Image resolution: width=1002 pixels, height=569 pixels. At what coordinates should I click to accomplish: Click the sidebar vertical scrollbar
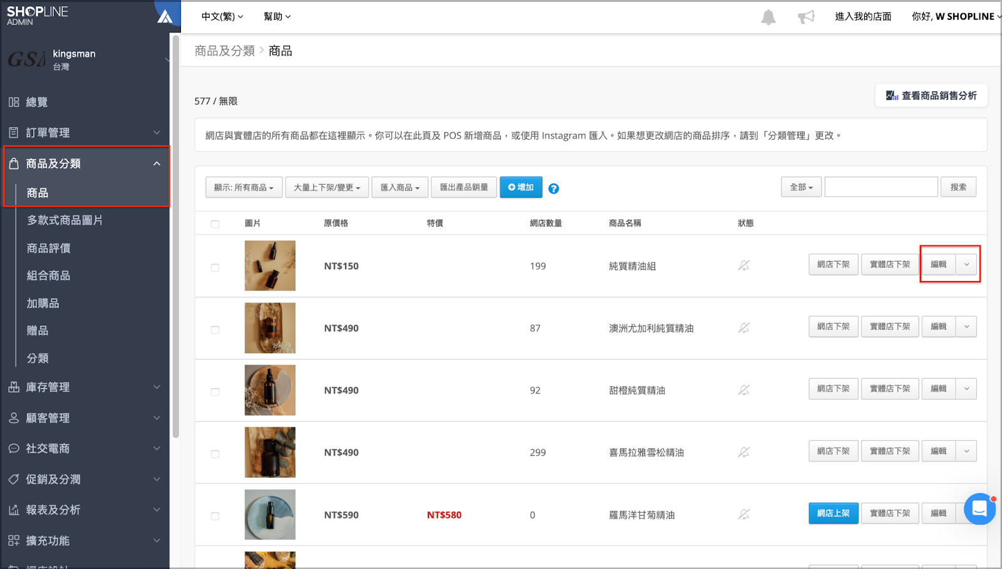[176, 237]
